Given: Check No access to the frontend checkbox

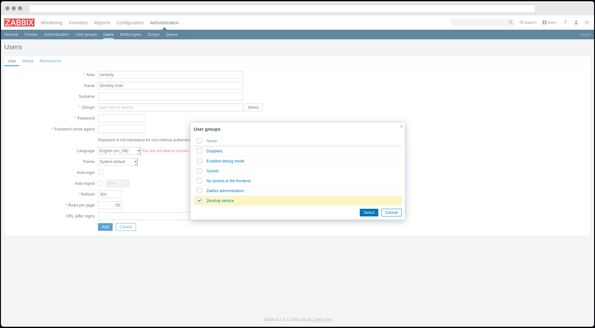Looking at the screenshot, I should [199, 181].
